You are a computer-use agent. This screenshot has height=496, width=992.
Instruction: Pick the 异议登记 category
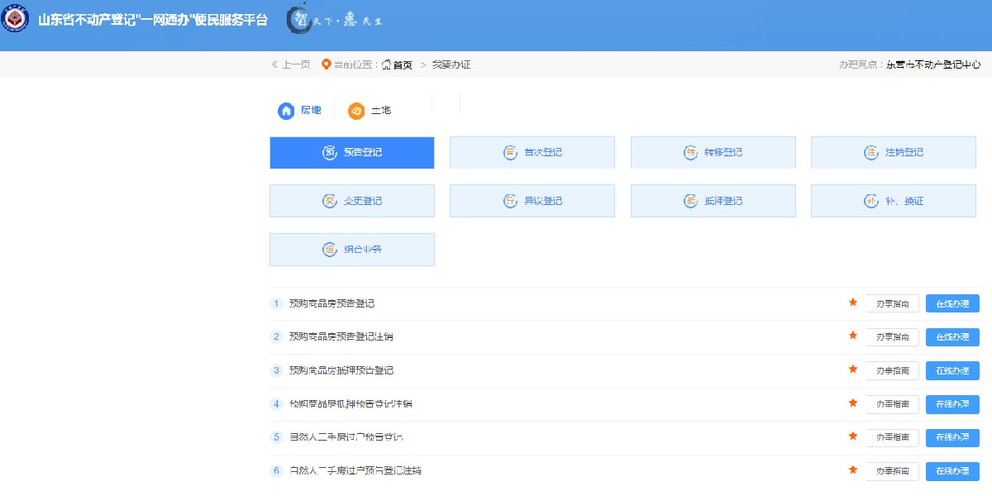point(532,201)
